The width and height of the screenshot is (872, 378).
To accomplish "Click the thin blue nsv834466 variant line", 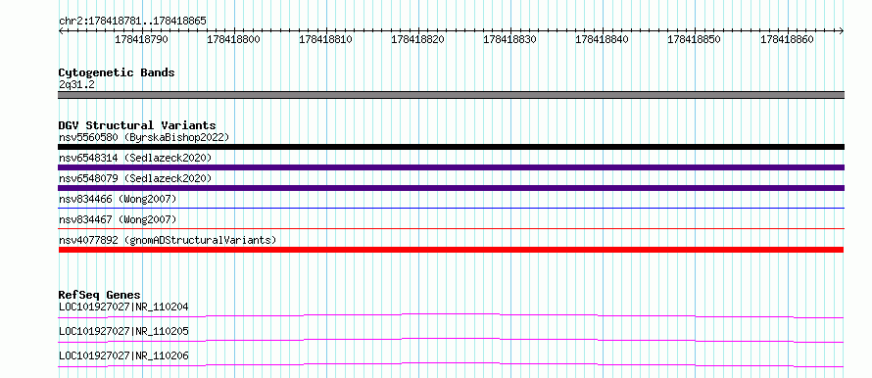I will click(x=451, y=208).
